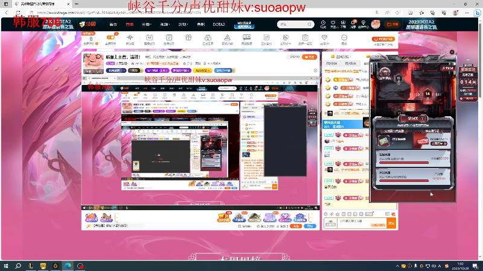Click the orange recharge button under player
Image resolution: width=483 pixels, height=271 pixels.
[296, 226]
